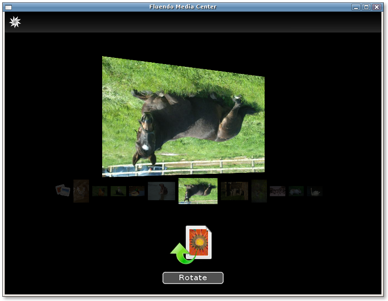Viewport: 388px width, 301px height.
Task: Select the chicken thumbnail
Action: click(100, 191)
